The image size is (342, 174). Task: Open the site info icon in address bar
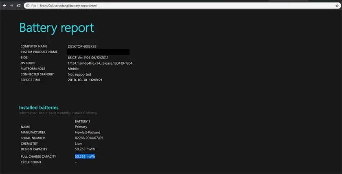point(28,6)
